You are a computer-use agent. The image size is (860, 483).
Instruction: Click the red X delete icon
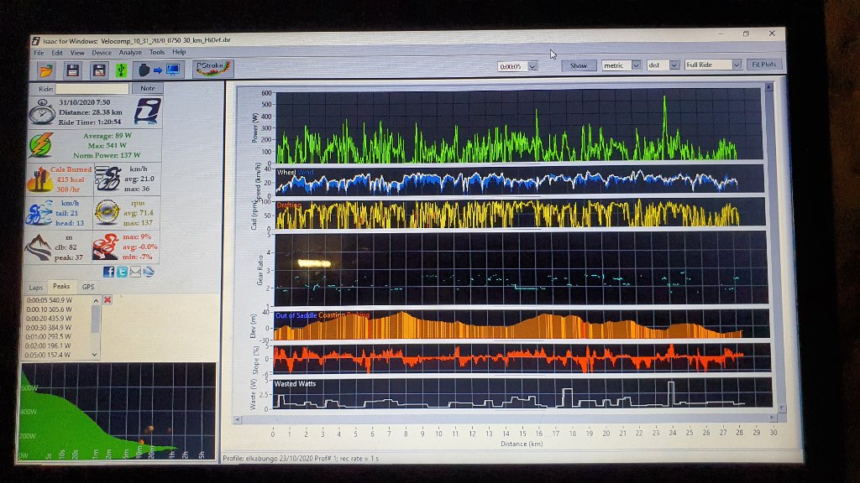point(107,300)
